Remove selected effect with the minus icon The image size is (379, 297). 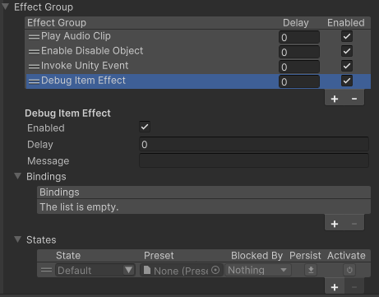(354, 99)
